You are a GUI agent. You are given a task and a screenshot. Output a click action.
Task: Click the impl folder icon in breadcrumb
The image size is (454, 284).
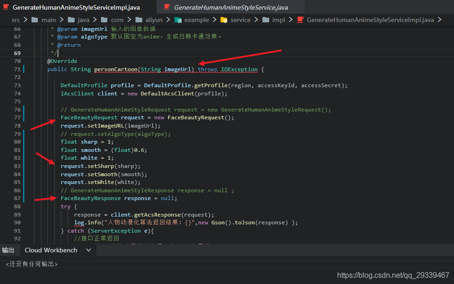pos(265,20)
